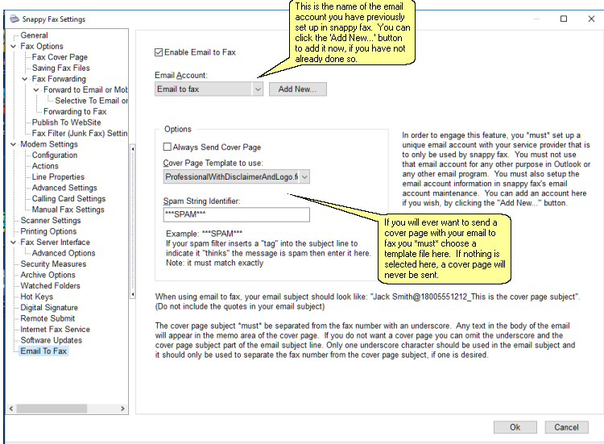Viewport: 604px width, 444px height.
Task: Select Fax Cover Page in the tree
Action: coord(60,57)
